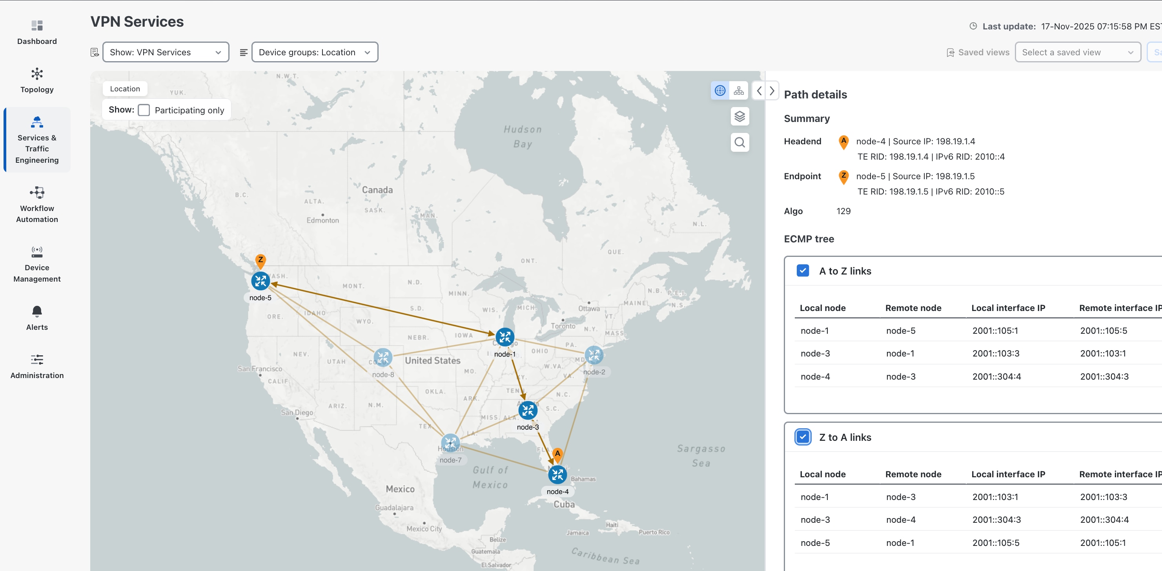1162x571 pixels.
Task: Open the Select a saved view dropdown
Action: tap(1078, 52)
